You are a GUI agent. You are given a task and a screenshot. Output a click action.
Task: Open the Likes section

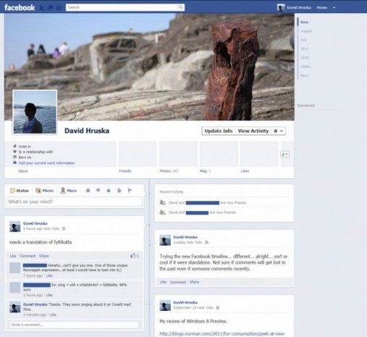[245, 171]
